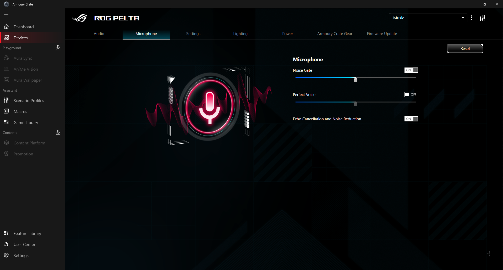Viewport: 503px width, 270px height.
Task: Open Macros in the sidebar
Action: (x=32, y=111)
